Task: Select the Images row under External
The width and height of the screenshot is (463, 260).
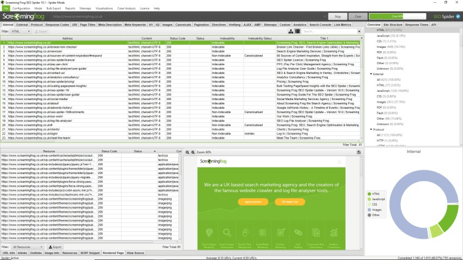Action: [387, 101]
